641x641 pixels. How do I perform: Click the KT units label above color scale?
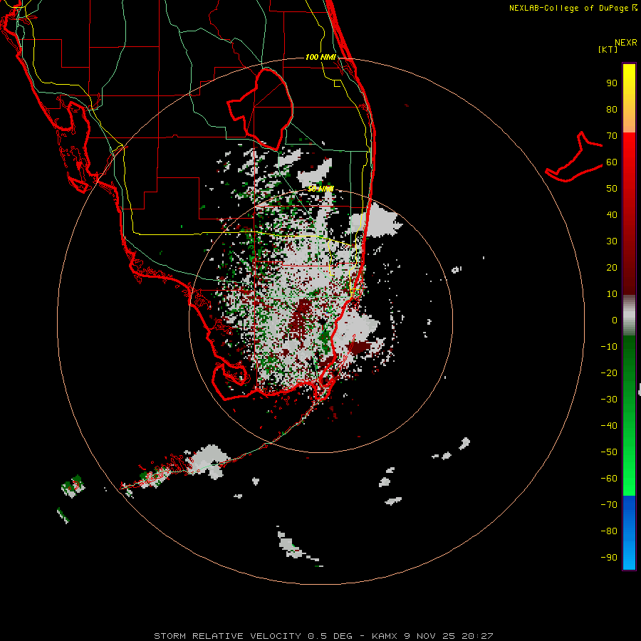(608, 49)
